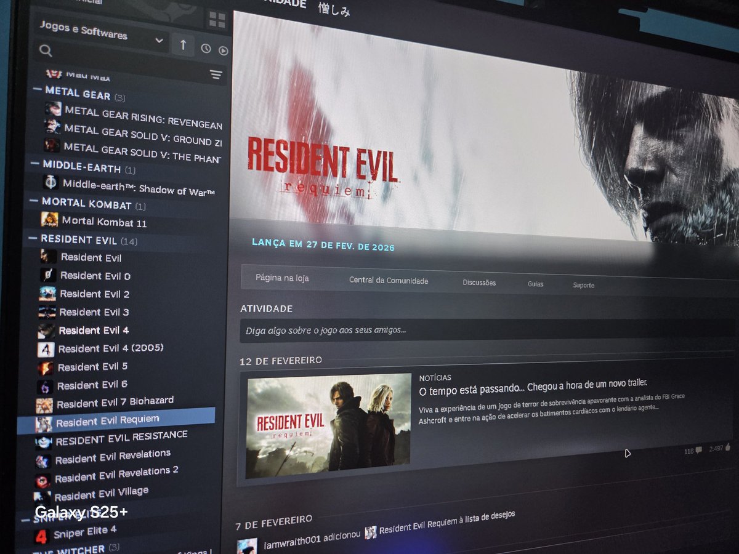Click the Resident Evil 6 icon
The width and height of the screenshot is (739, 554).
(45, 387)
